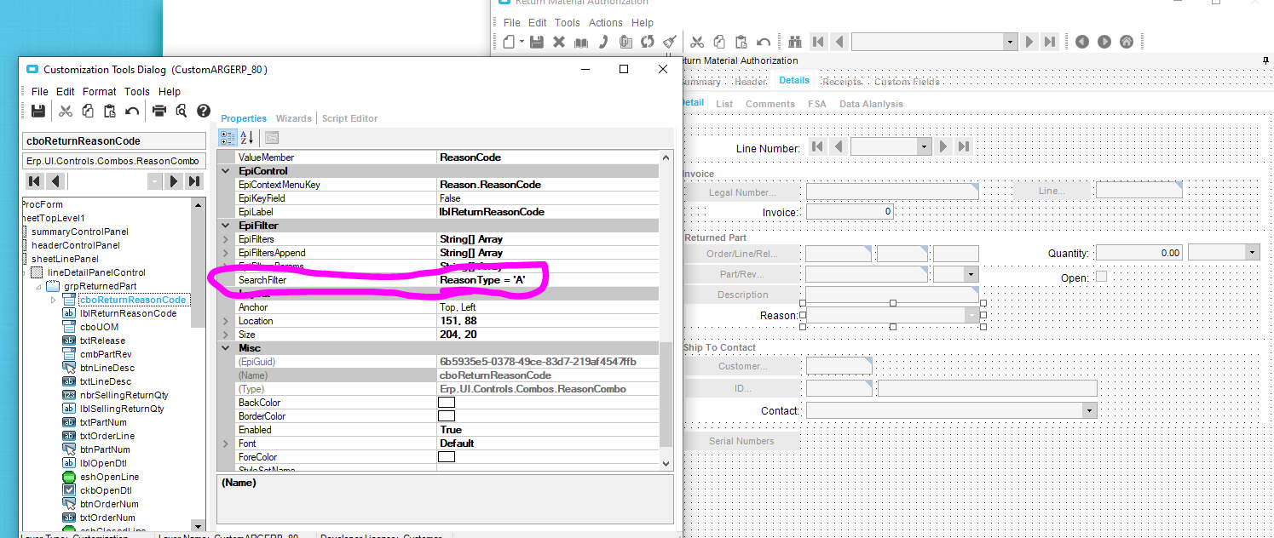
Task: Save icon in Return Material Authorization toolbar
Action: pos(537,42)
